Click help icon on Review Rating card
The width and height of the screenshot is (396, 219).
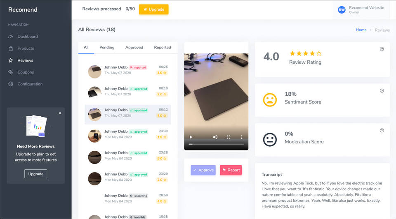click(382, 49)
